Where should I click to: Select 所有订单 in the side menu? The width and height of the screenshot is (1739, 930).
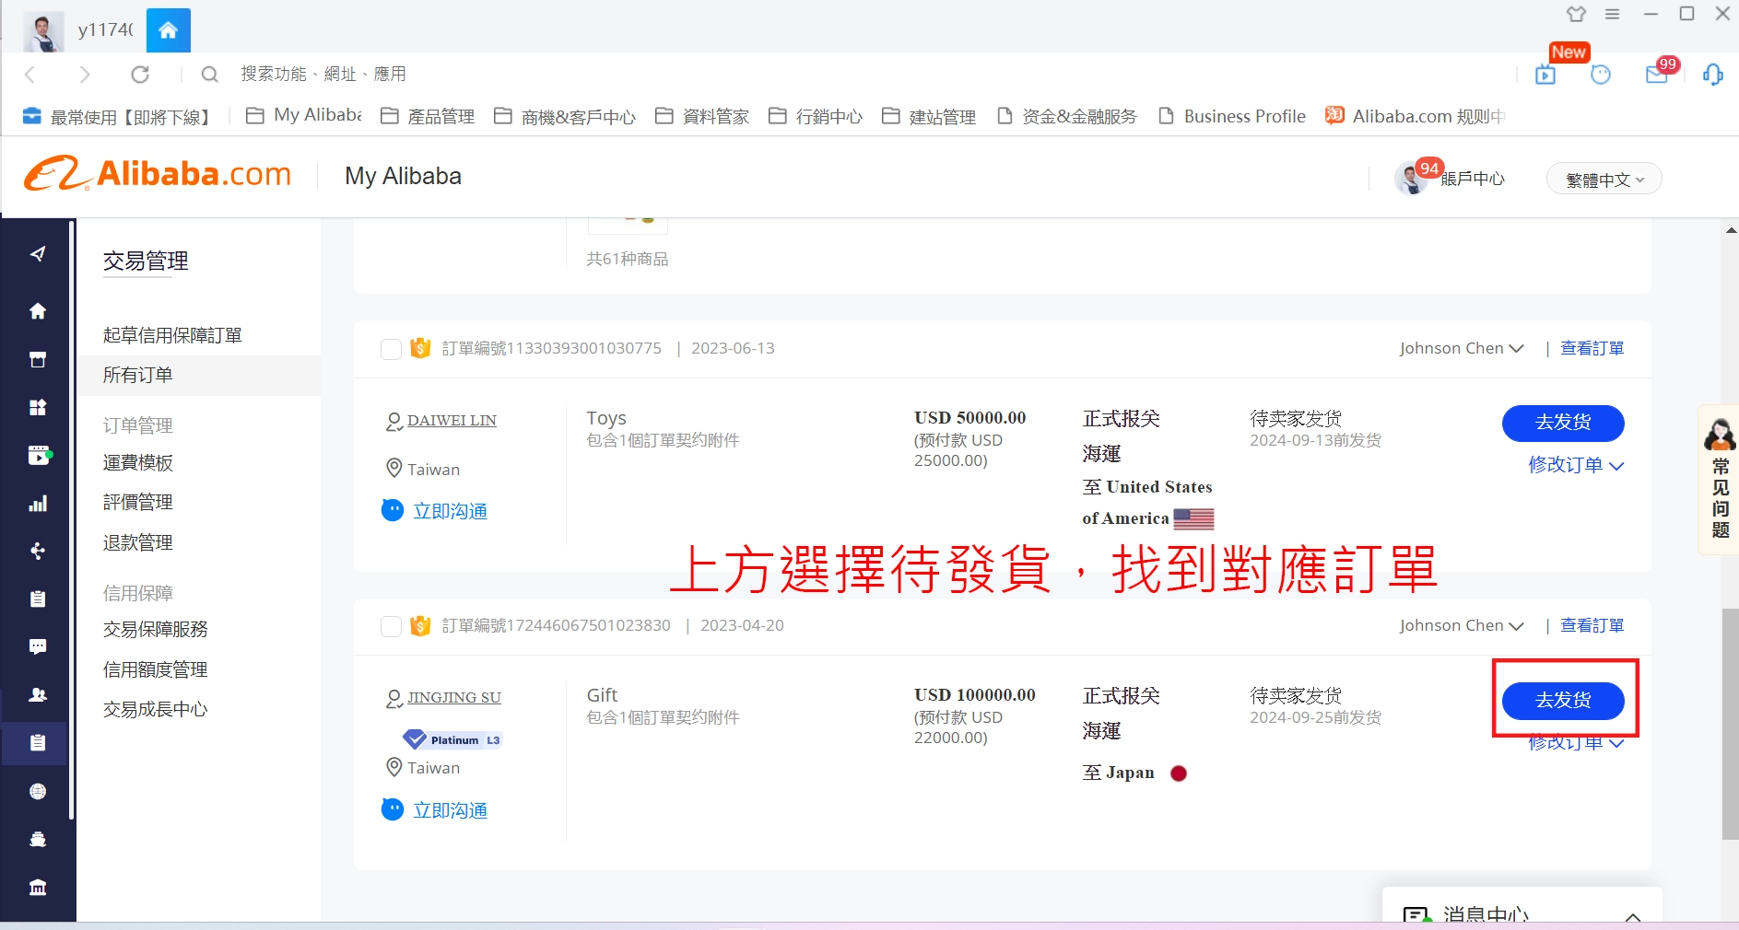[198, 375]
